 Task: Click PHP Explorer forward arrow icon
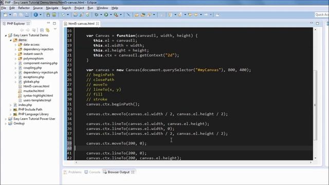28,30
